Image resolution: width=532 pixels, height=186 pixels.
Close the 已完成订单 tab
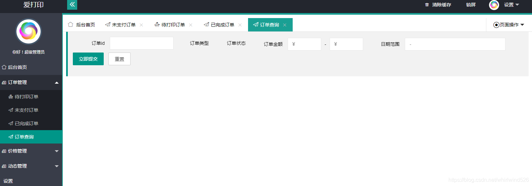(240, 25)
